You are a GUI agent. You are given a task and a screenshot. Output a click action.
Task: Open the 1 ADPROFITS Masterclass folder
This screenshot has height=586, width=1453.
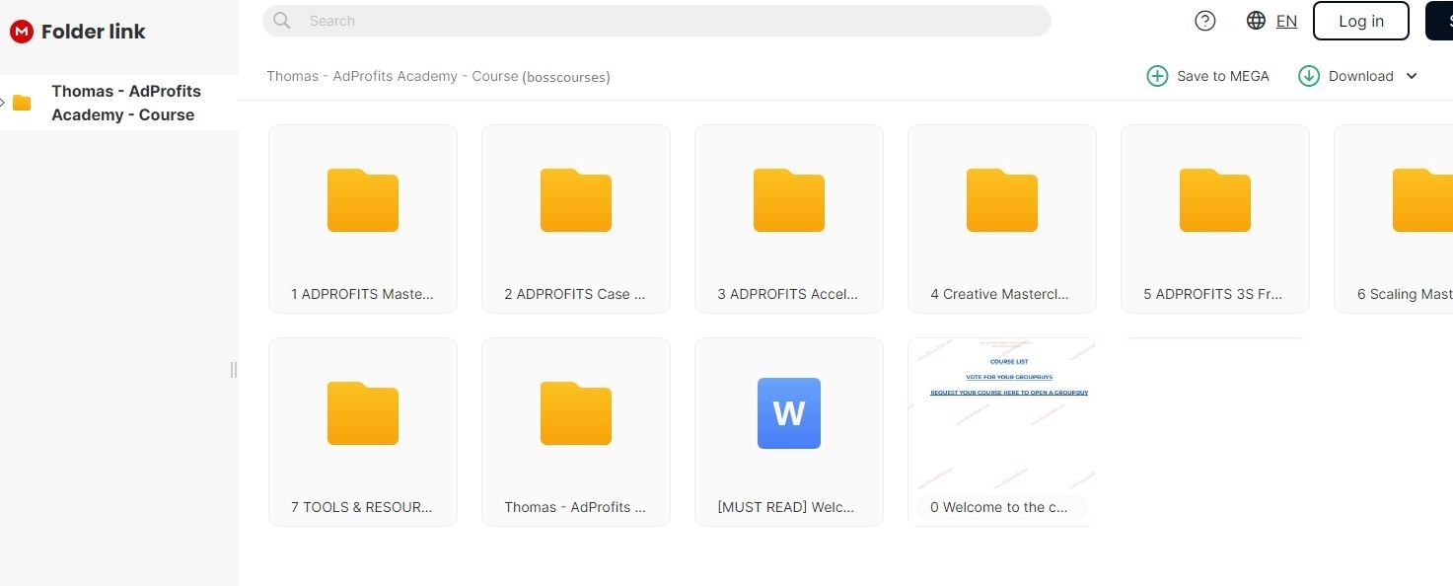tap(363, 218)
